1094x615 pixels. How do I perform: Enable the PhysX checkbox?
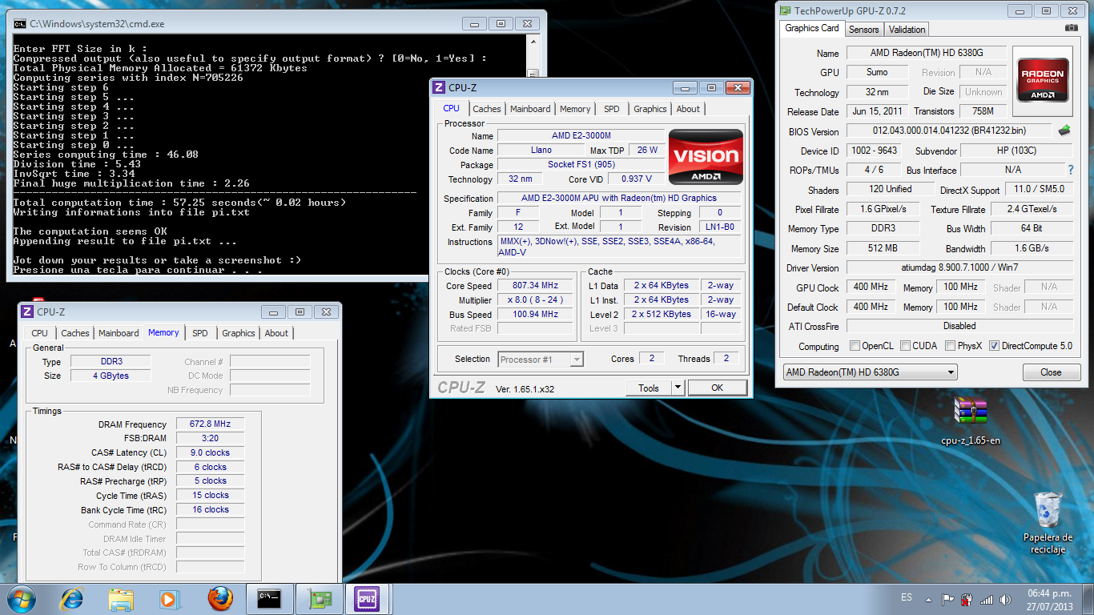[x=950, y=346]
